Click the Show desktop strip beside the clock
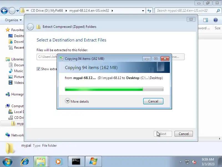This screenshot has height=167, width=222. click(x=220, y=162)
